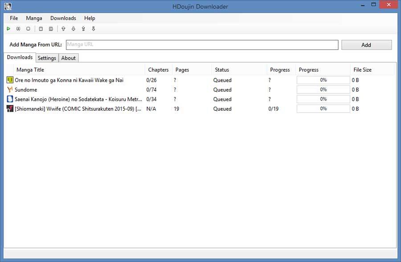Click the Sundome row icon

[x=10, y=90]
